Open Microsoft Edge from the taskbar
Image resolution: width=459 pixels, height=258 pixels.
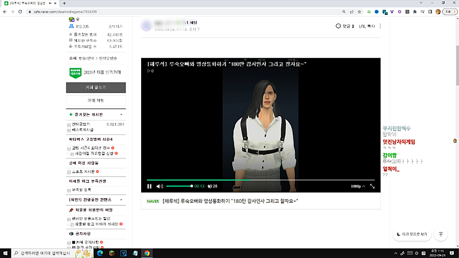click(x=100, y=253)
